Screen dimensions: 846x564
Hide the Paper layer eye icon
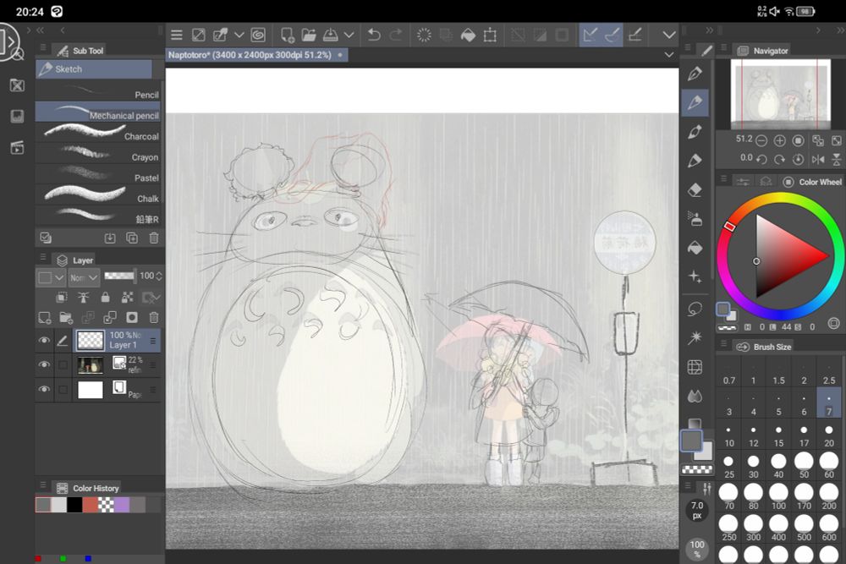pos(44,389)
